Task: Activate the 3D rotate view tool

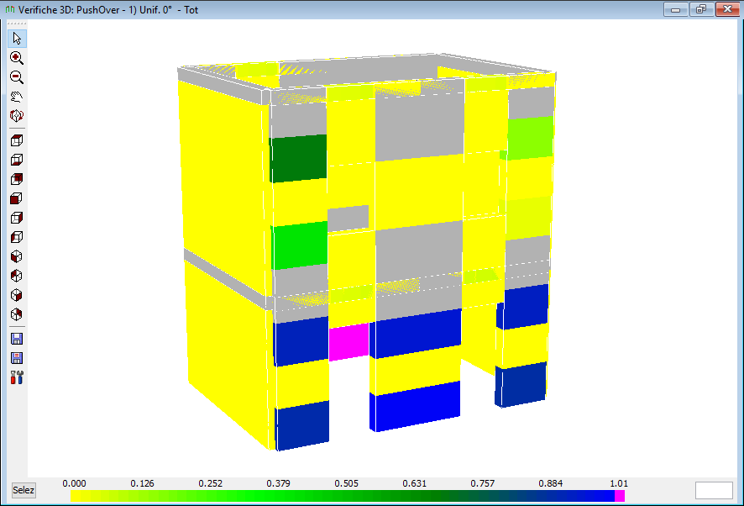Action: click(x=17, y=115)
